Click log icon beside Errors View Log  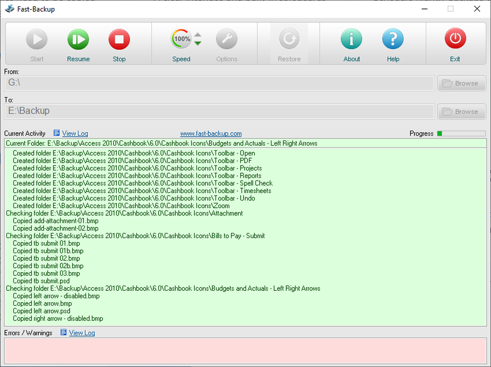(x=63, y=332)
